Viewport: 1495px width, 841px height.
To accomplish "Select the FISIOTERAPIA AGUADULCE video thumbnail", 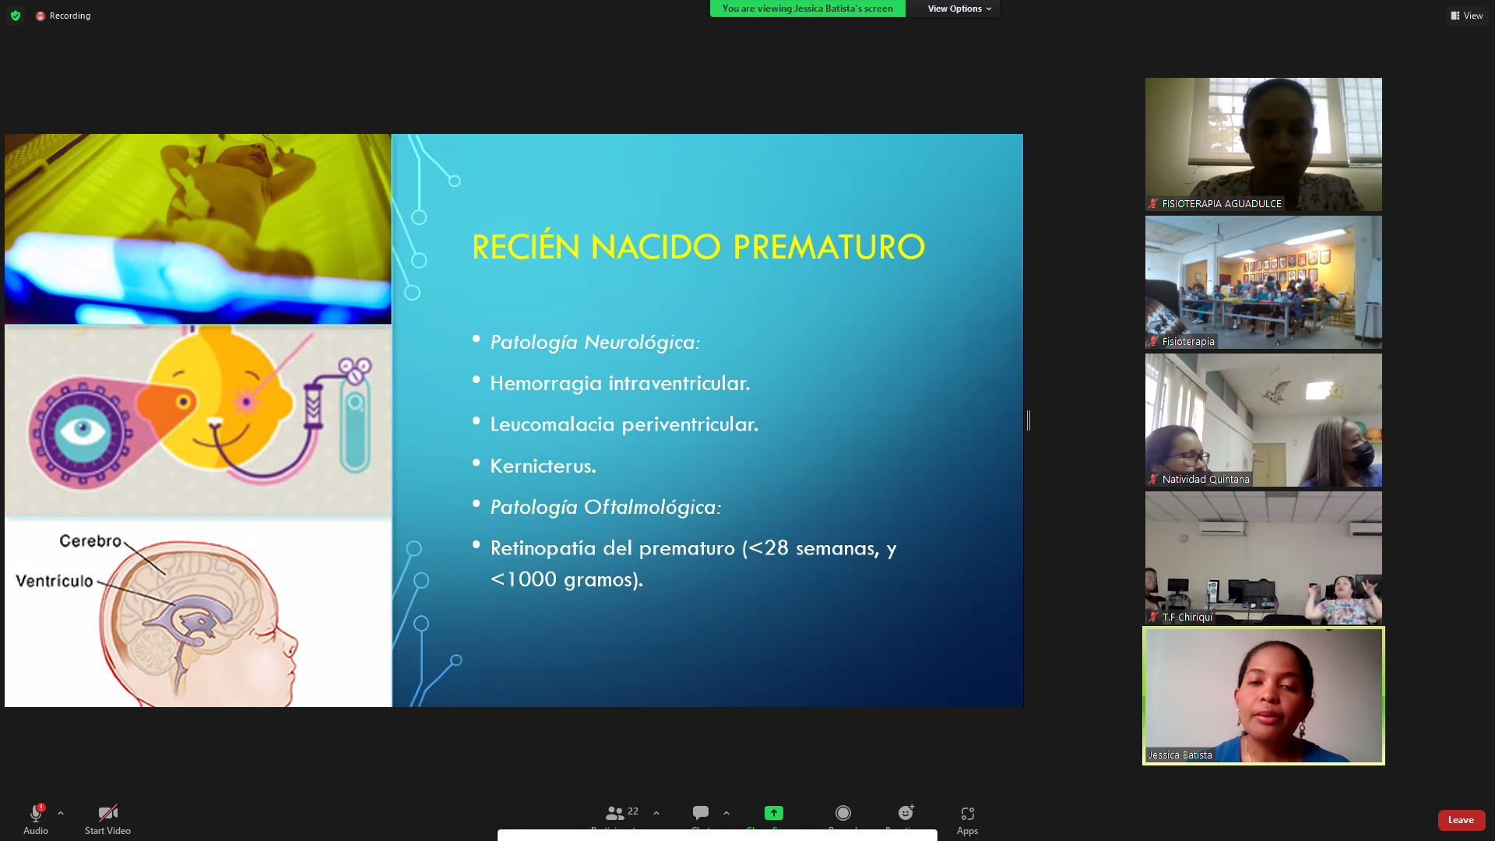I will click(1263, 144).
